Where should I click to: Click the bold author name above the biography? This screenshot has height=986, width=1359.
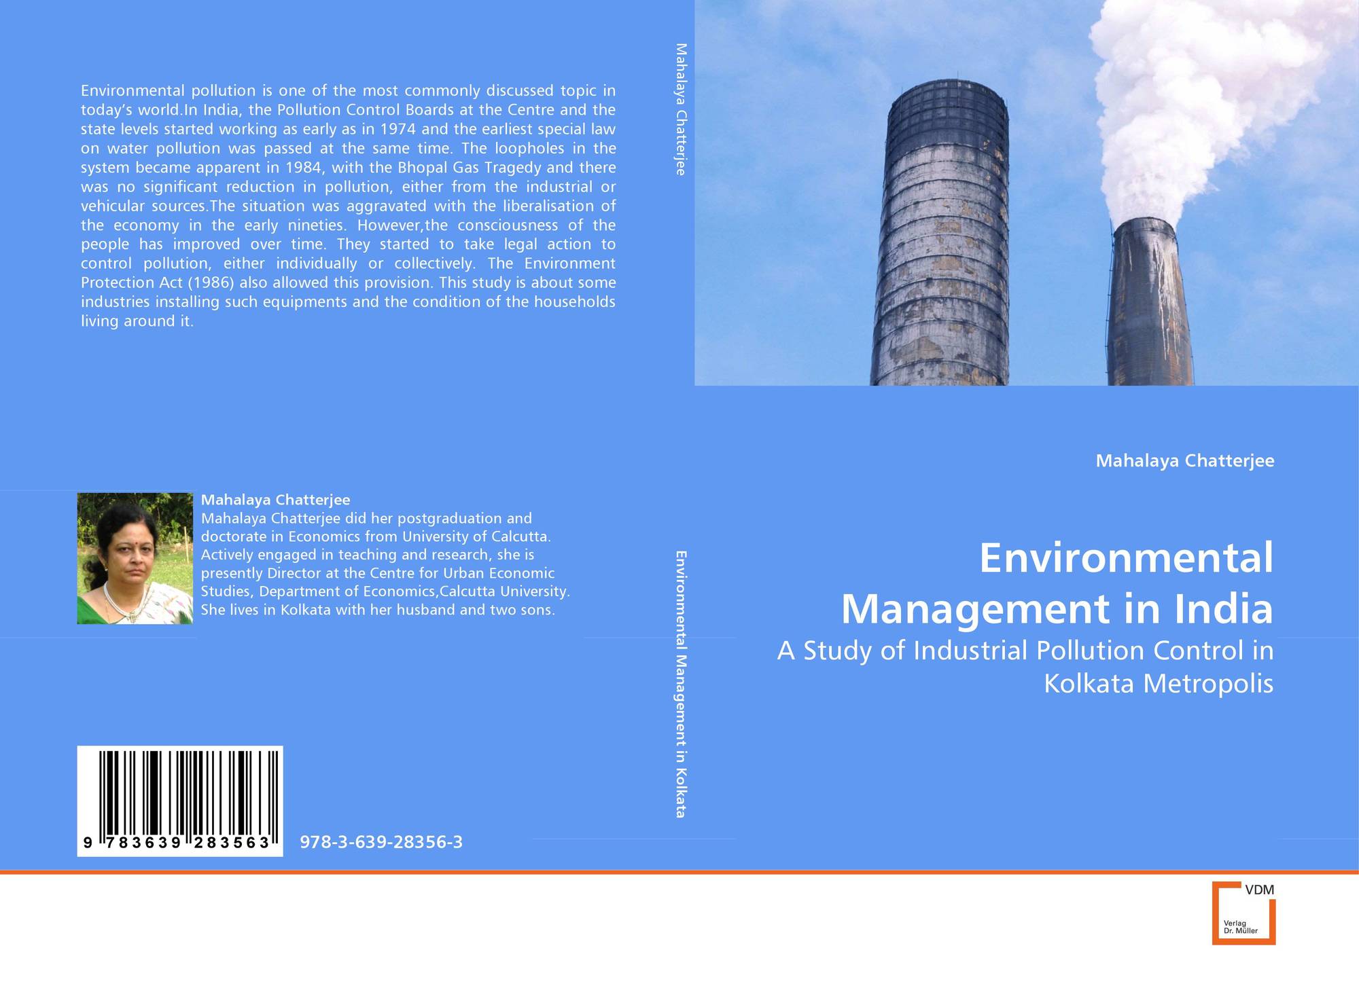click(x=275, y=500)
